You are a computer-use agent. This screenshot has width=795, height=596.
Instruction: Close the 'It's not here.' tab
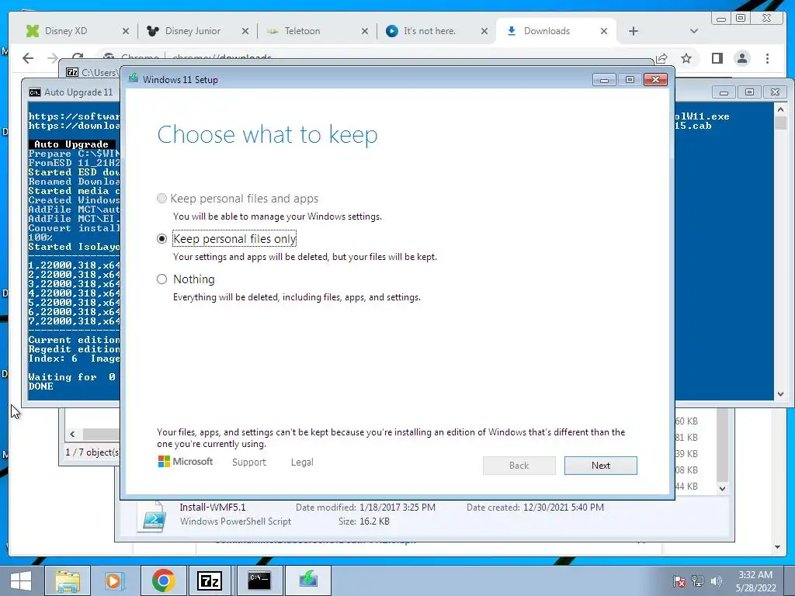(x=484, y=31)
